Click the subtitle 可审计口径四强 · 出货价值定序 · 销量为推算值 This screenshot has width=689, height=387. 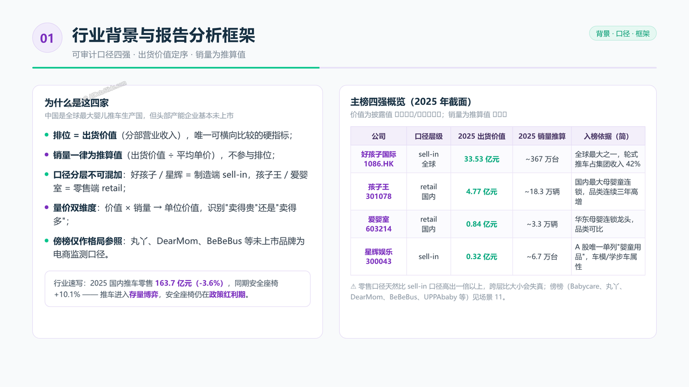[159, 55]
